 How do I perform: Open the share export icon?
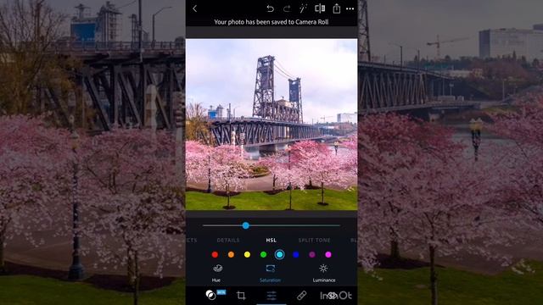click(x=336, y=8)
